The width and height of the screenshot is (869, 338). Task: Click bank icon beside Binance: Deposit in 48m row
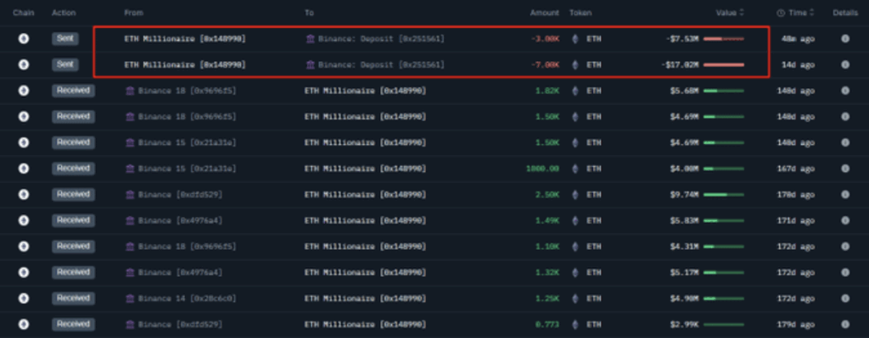point(311,39)
